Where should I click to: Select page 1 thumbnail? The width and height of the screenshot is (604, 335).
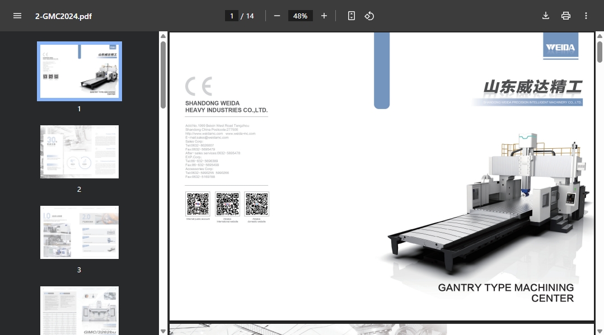79,71
